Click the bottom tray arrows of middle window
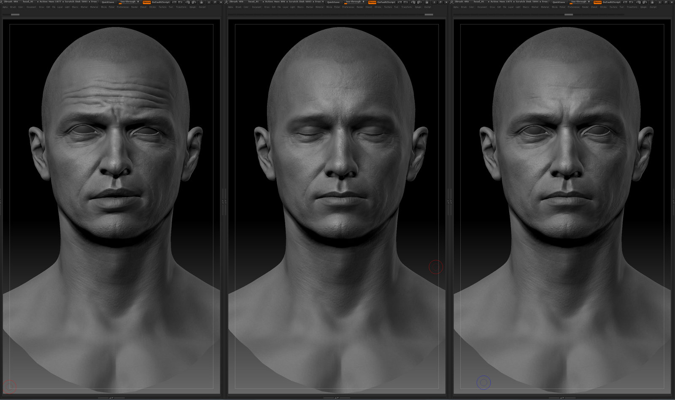 337,397
